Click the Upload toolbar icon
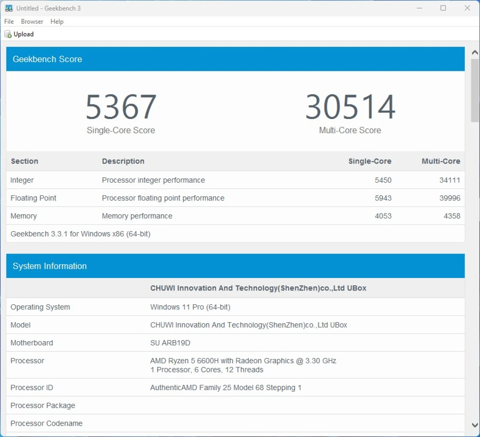This screenshot has width=480, height=437. click(8, 34)
